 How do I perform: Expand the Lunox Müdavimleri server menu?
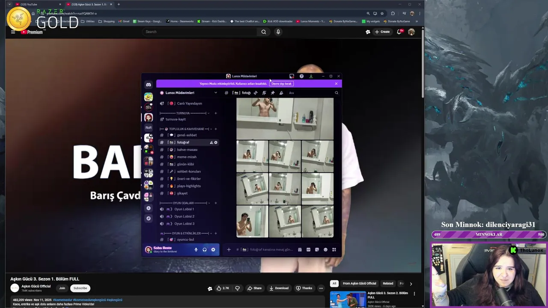point(215,93)
